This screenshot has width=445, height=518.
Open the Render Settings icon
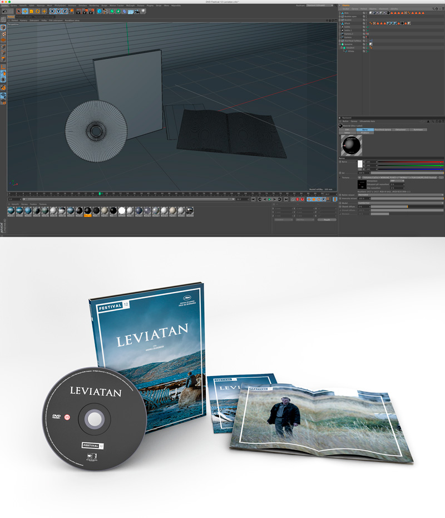coord(92,11)
